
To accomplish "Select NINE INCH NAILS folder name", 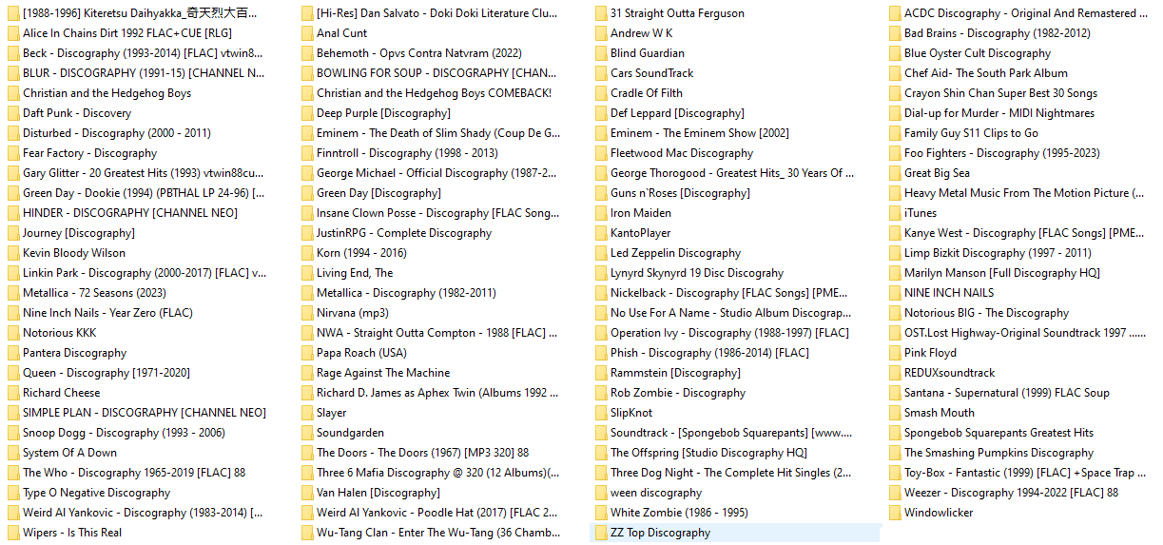I will (x=949, y=293).
